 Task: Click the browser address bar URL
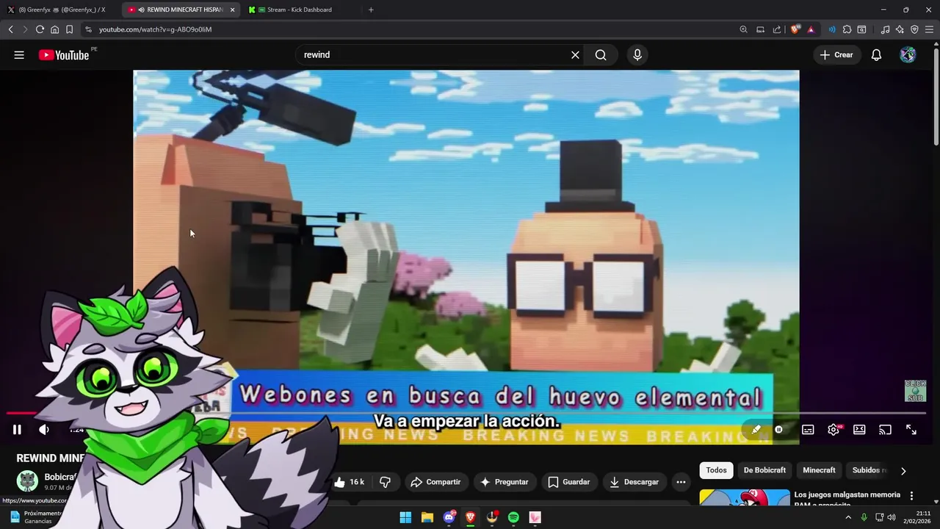(x=156, y=29)
